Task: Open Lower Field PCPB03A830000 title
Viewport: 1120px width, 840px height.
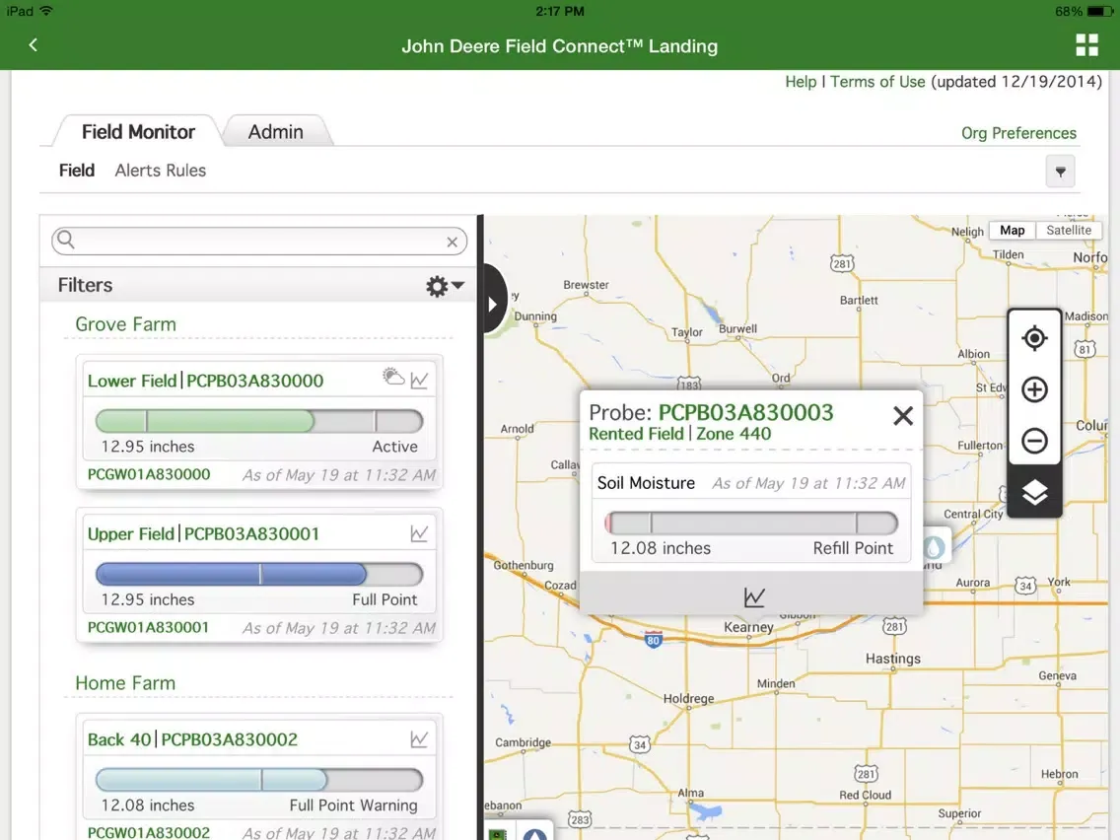Action: (205, 381)
